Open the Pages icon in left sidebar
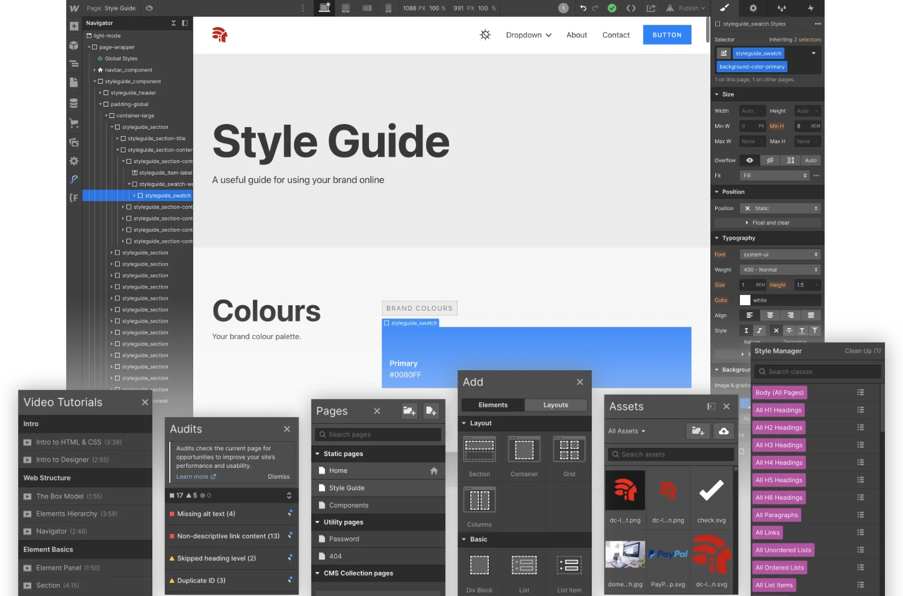903x596 pixels. (74, 82)
